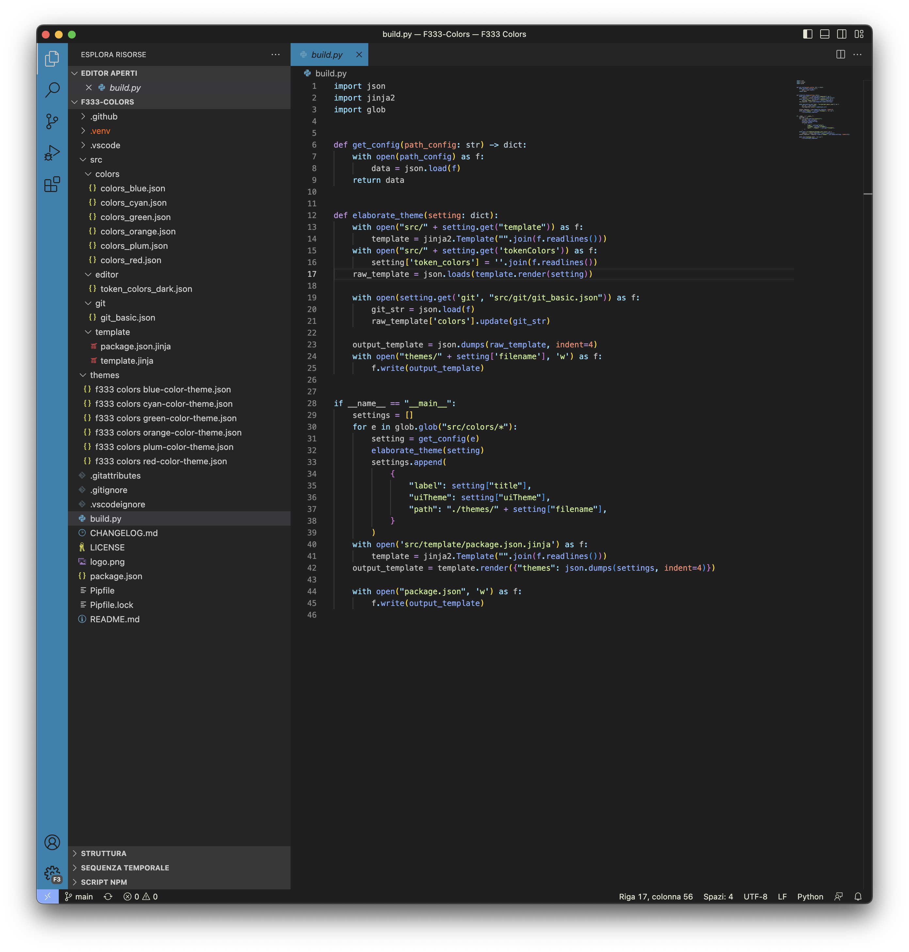Select the build.py editor tab
Viewport: 909px width, 952px height.
coord(327,55)
